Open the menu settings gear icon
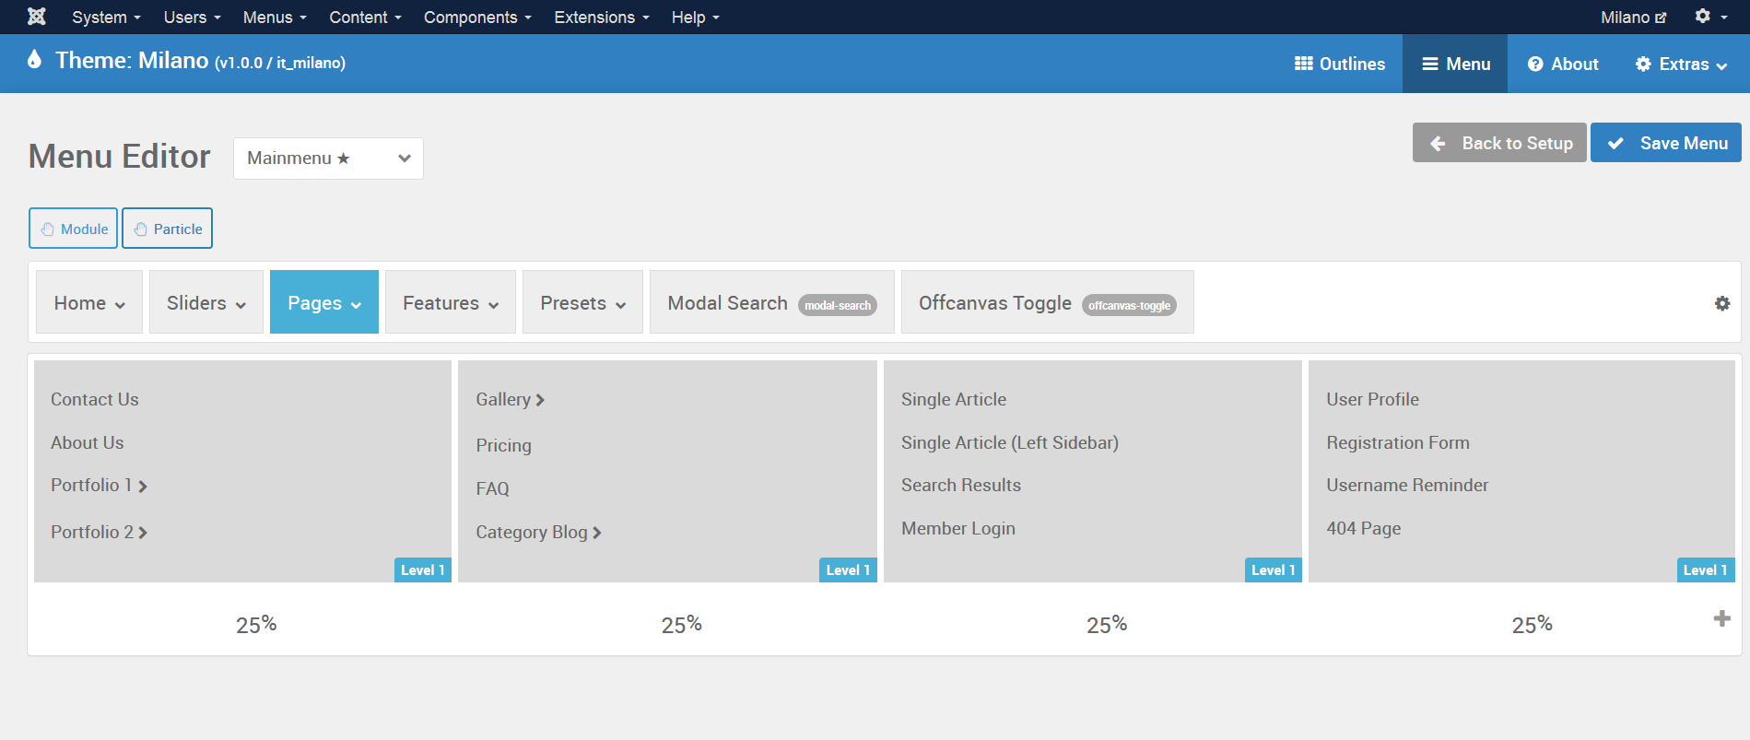 point(1721,303)
